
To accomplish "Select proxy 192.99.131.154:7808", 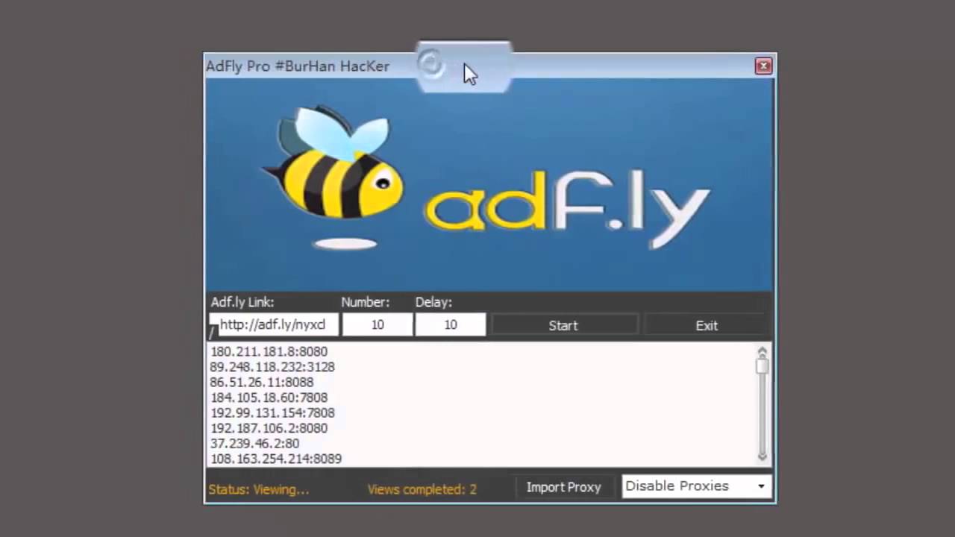I will [x=272, y=412].
